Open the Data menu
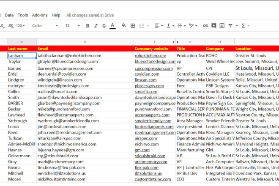279x186 pixels. pos(9,15)
